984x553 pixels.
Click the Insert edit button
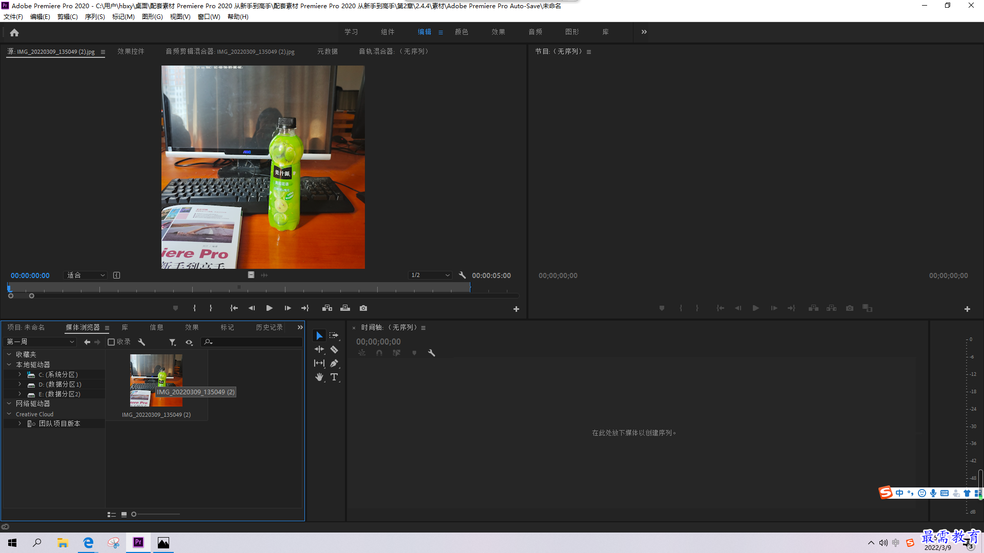tap(327, 308)
